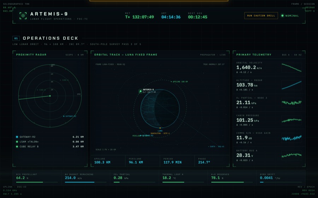Click the Uplink DSS-43 status text
Image resolution: width=318 pixels, height=198 pixels.
15,187
